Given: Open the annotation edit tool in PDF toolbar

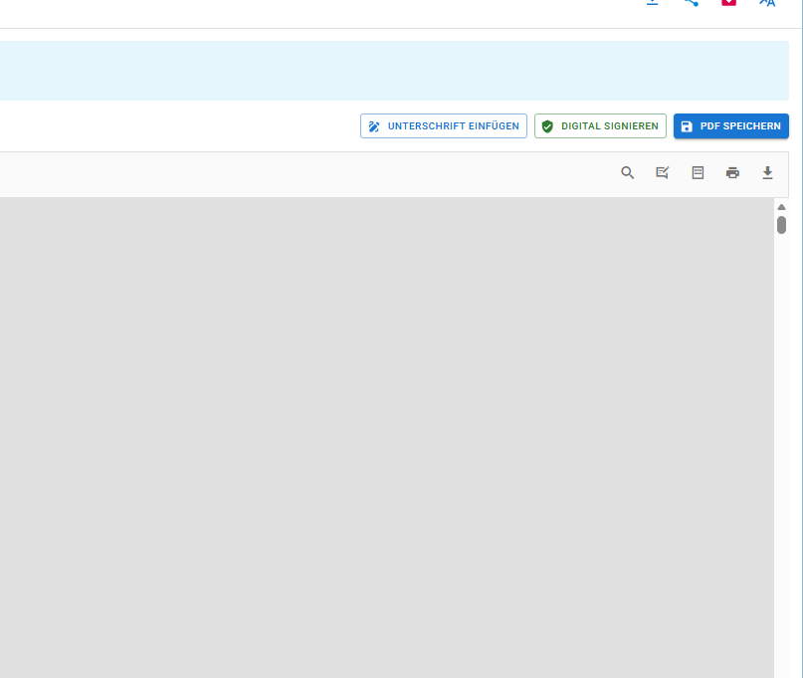Looking at the screenshot, I should tap(663, 172).
